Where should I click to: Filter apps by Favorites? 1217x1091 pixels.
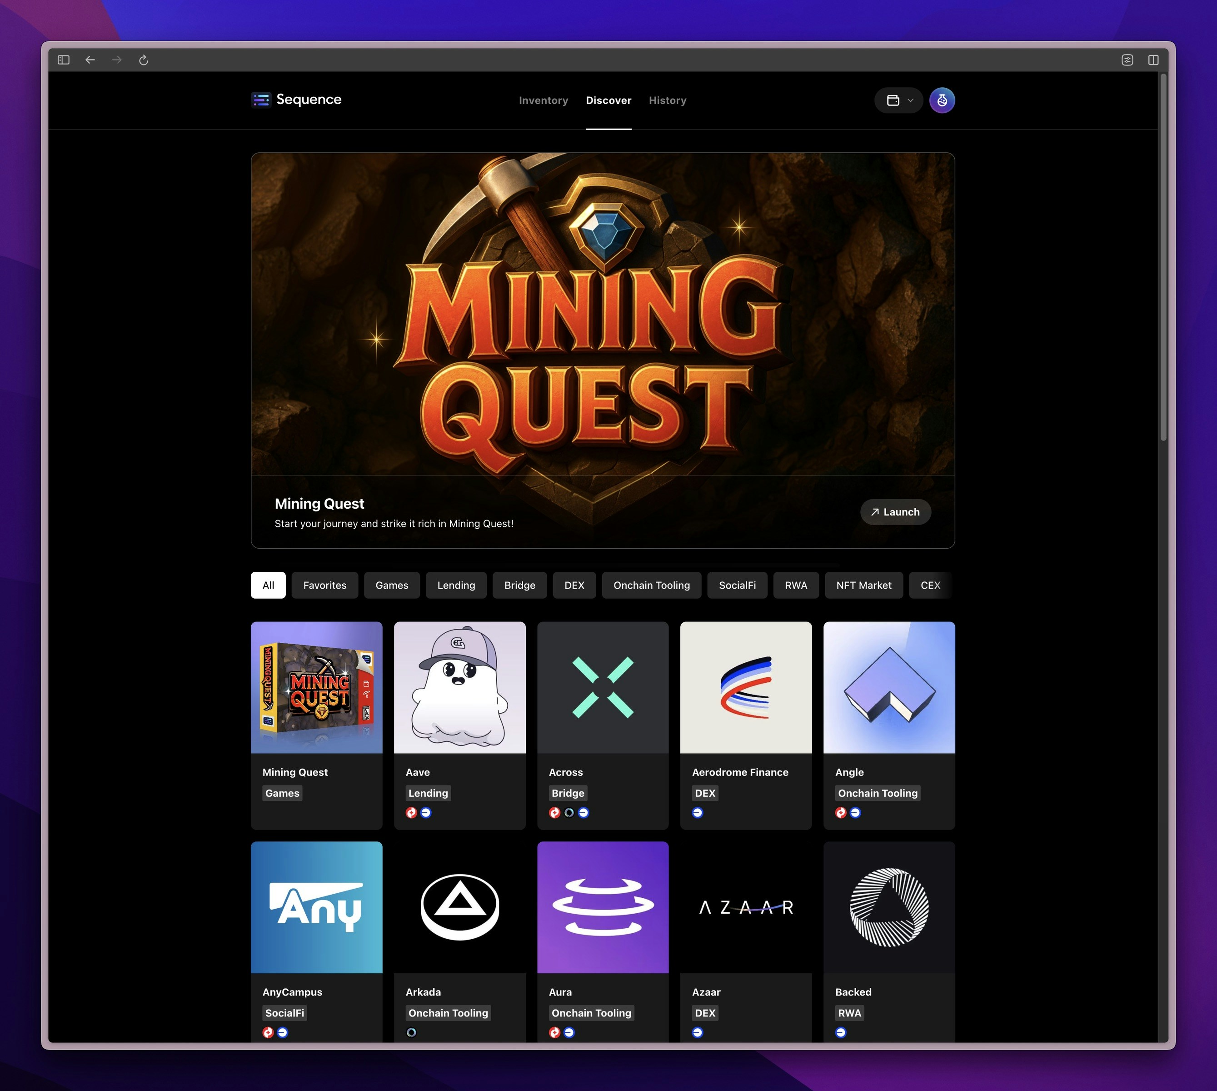click(324, 585)
